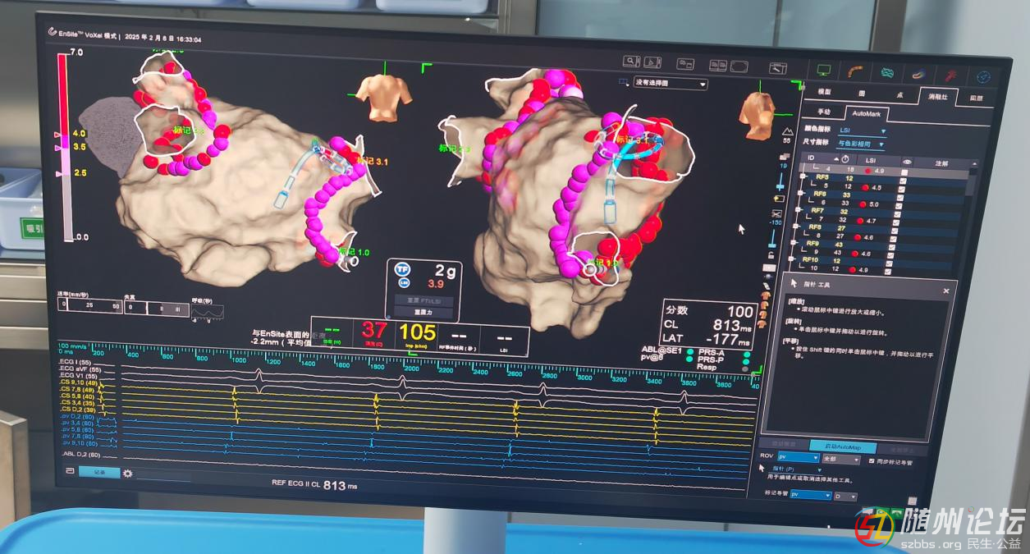This screenshot has height=554, width=1030.
Task: Toggle visibility checkbox for lesion row 9
Action: pos(890,255)
